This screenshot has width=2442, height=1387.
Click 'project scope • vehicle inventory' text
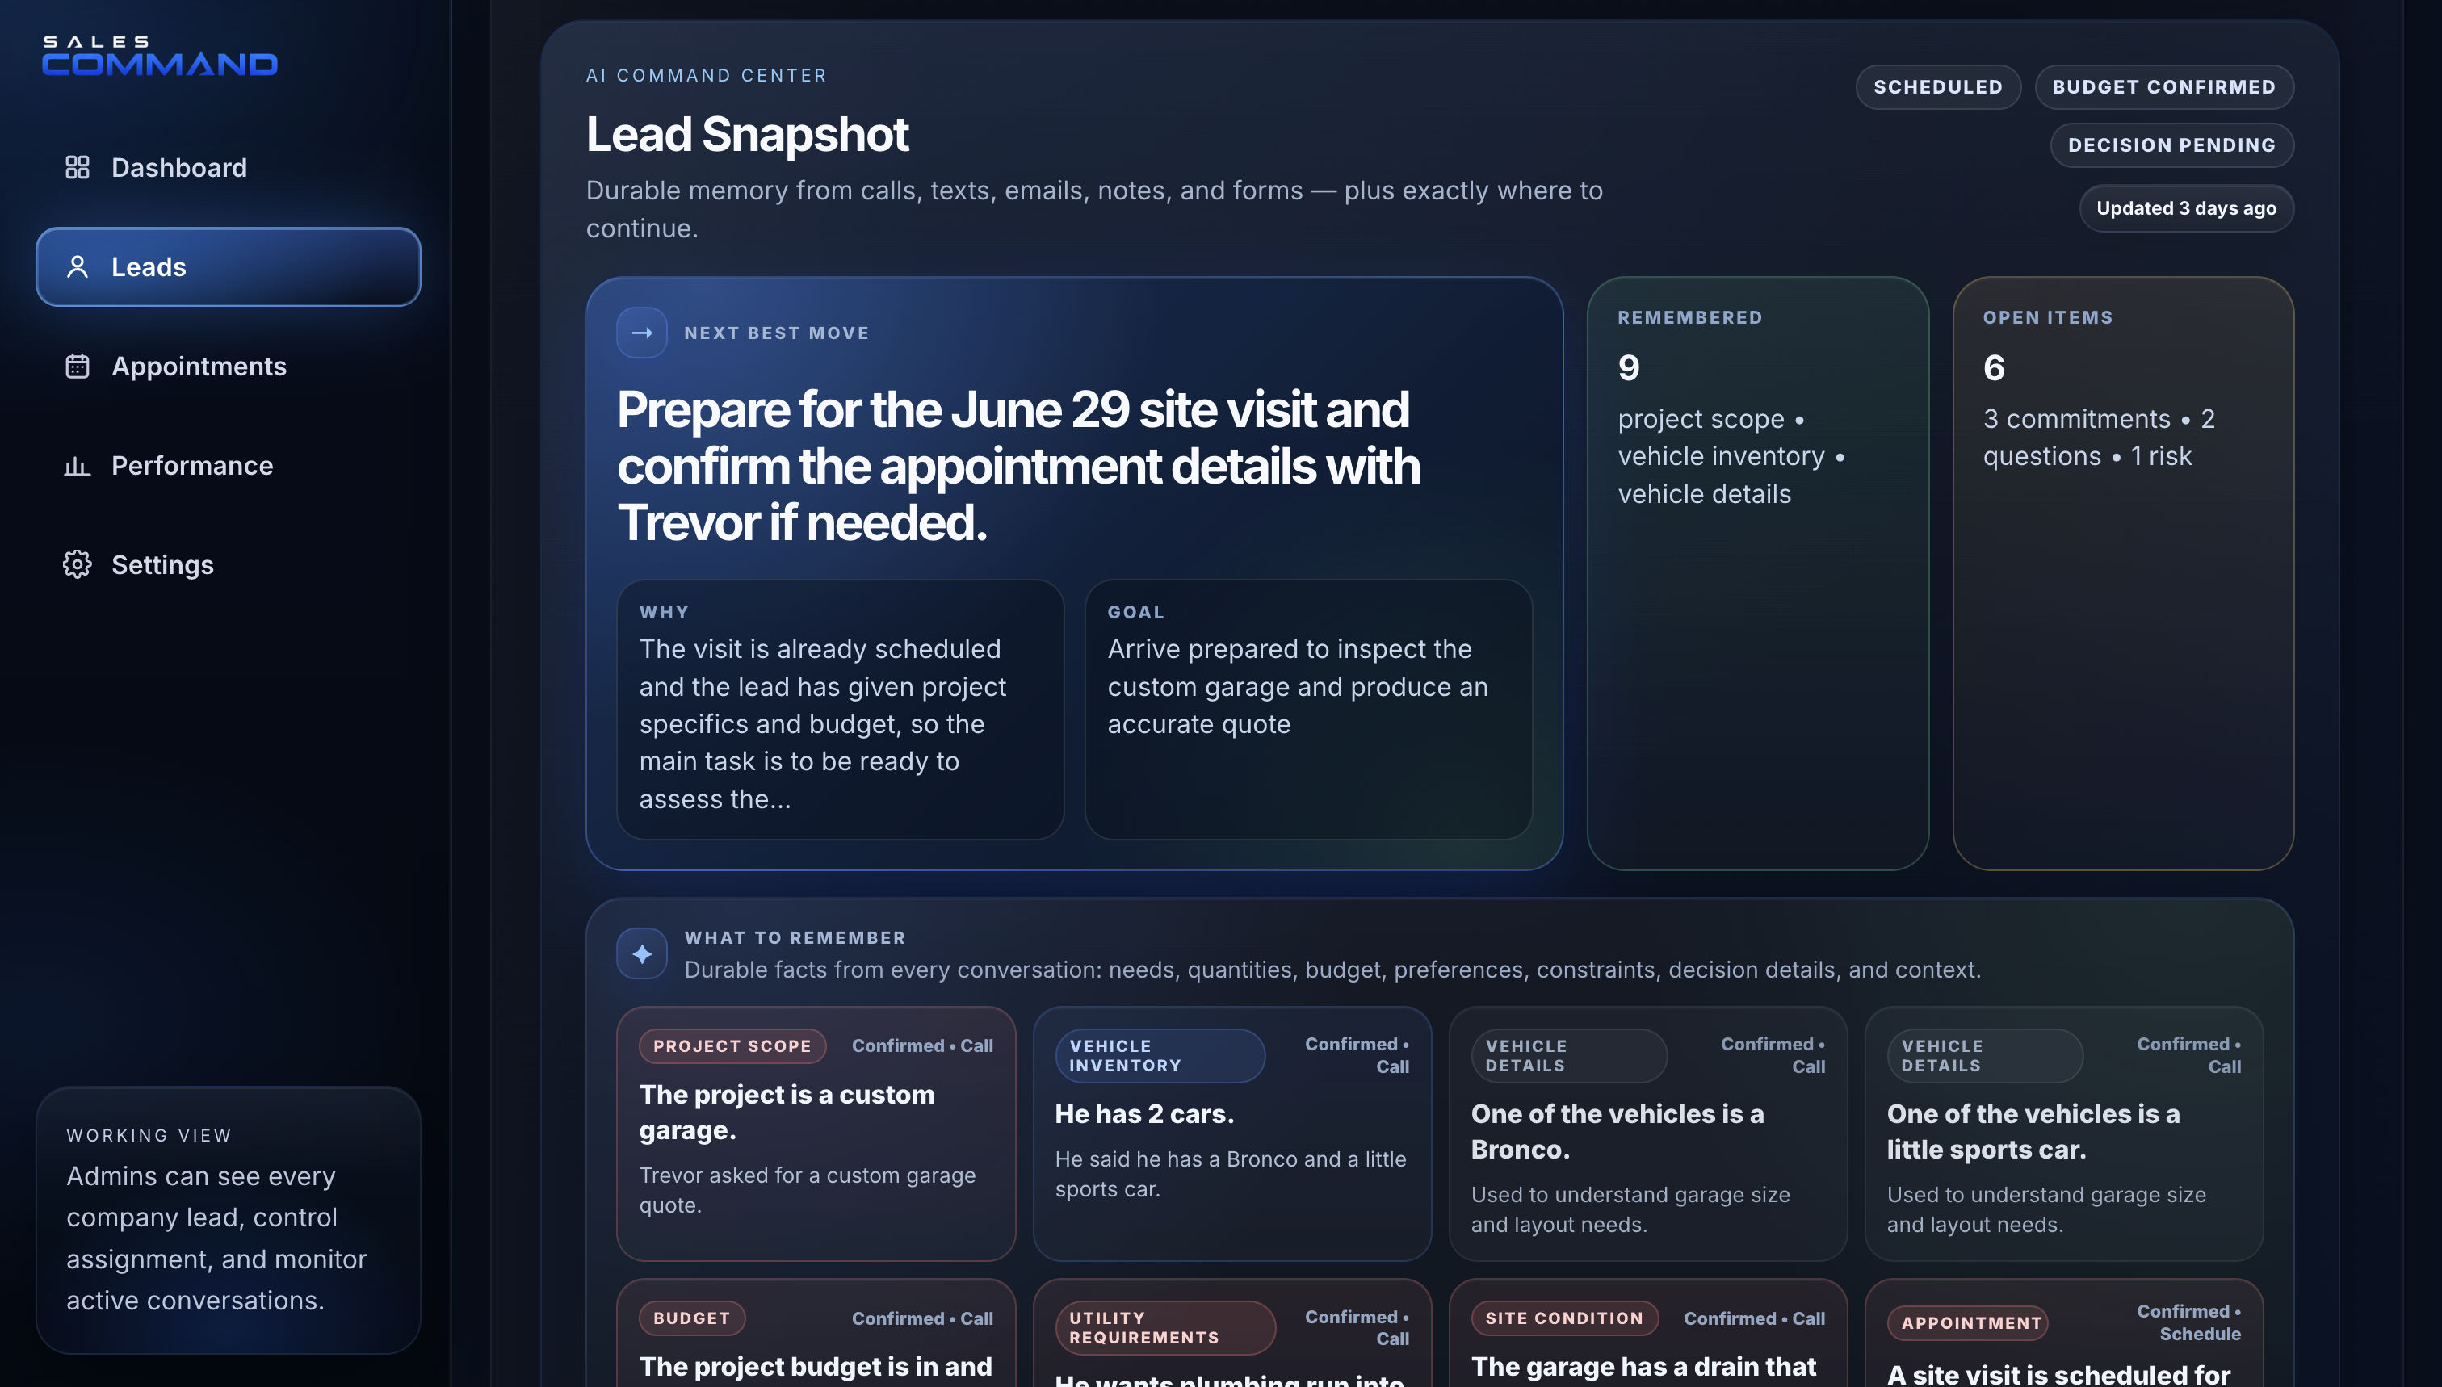(1731, 456)
